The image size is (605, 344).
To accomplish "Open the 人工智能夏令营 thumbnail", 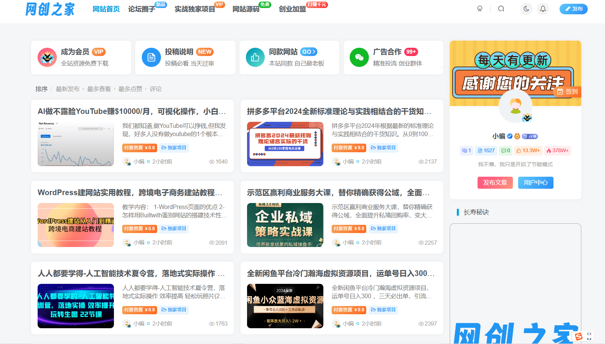I will pos(76,306).
